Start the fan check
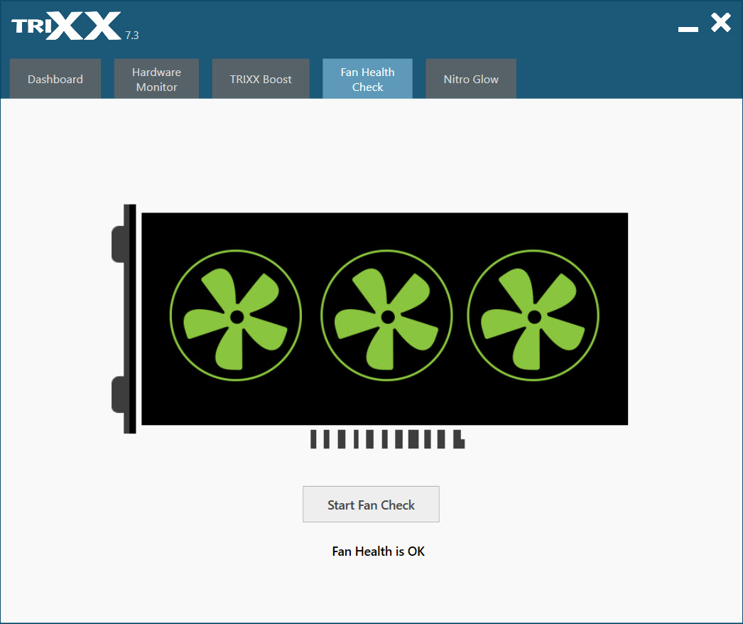Viewport: 743px width, 624px height. coord(371,505)
